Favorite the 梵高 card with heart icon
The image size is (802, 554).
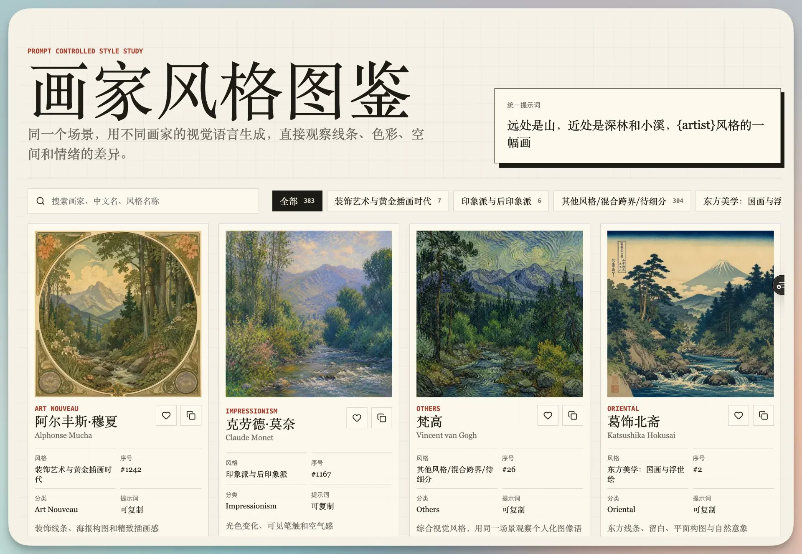click(x=548, y=415)
